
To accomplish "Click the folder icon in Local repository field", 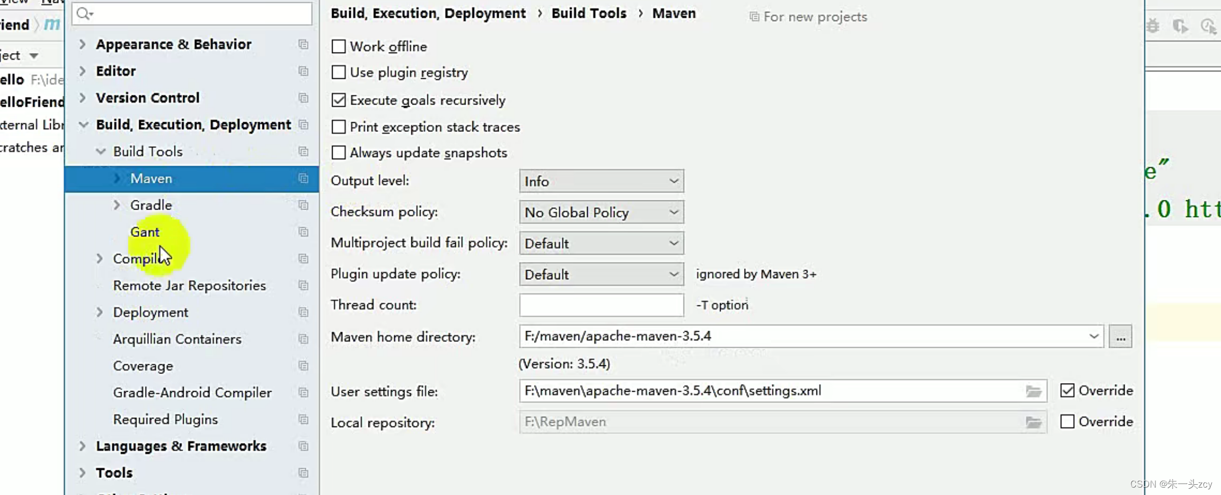I will [x=1033, y=422].
